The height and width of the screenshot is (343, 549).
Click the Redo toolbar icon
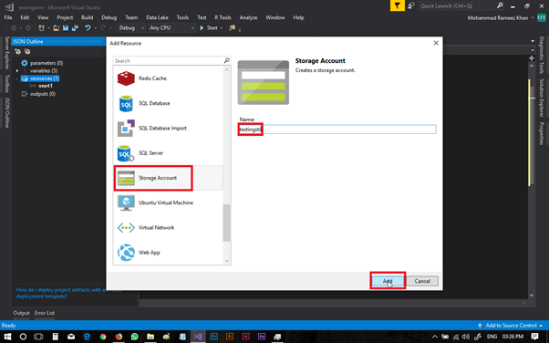(x=103, y=28)
